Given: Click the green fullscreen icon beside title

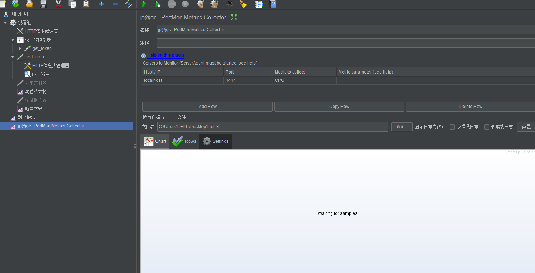Looking at the screenshot, I should (234, 17).
